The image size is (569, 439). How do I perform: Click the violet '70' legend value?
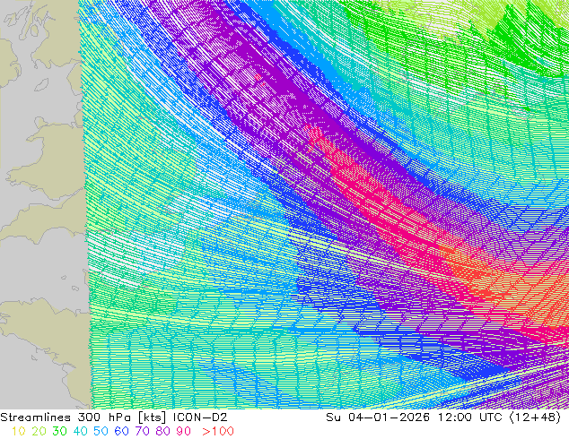142,432
